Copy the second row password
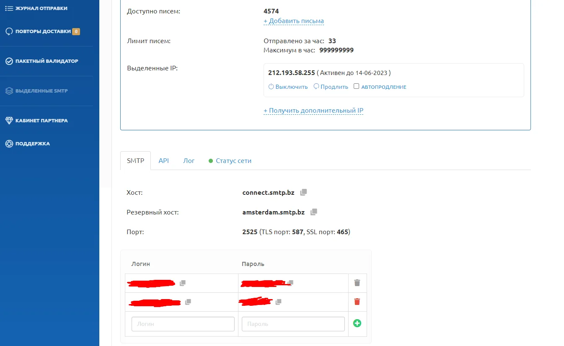The height and width of the screenshot is (346, 564). pyautogui.click(x=279, y=302)
